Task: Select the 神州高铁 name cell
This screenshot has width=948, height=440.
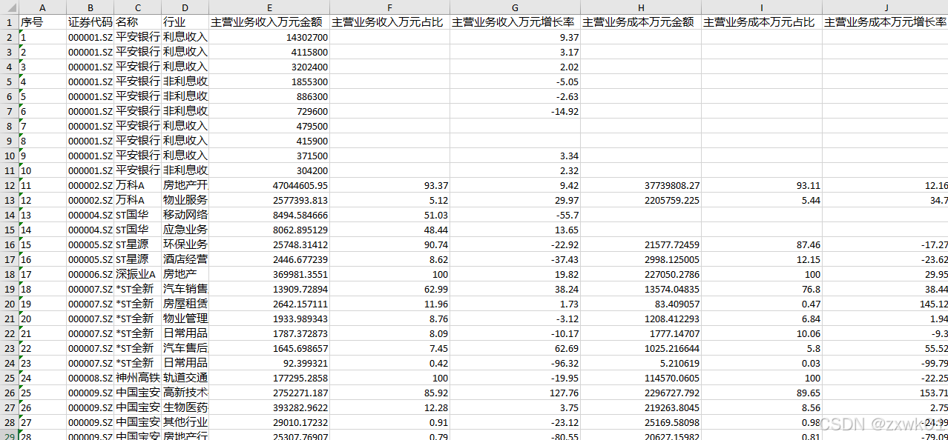Action: (x=137, y=378)
